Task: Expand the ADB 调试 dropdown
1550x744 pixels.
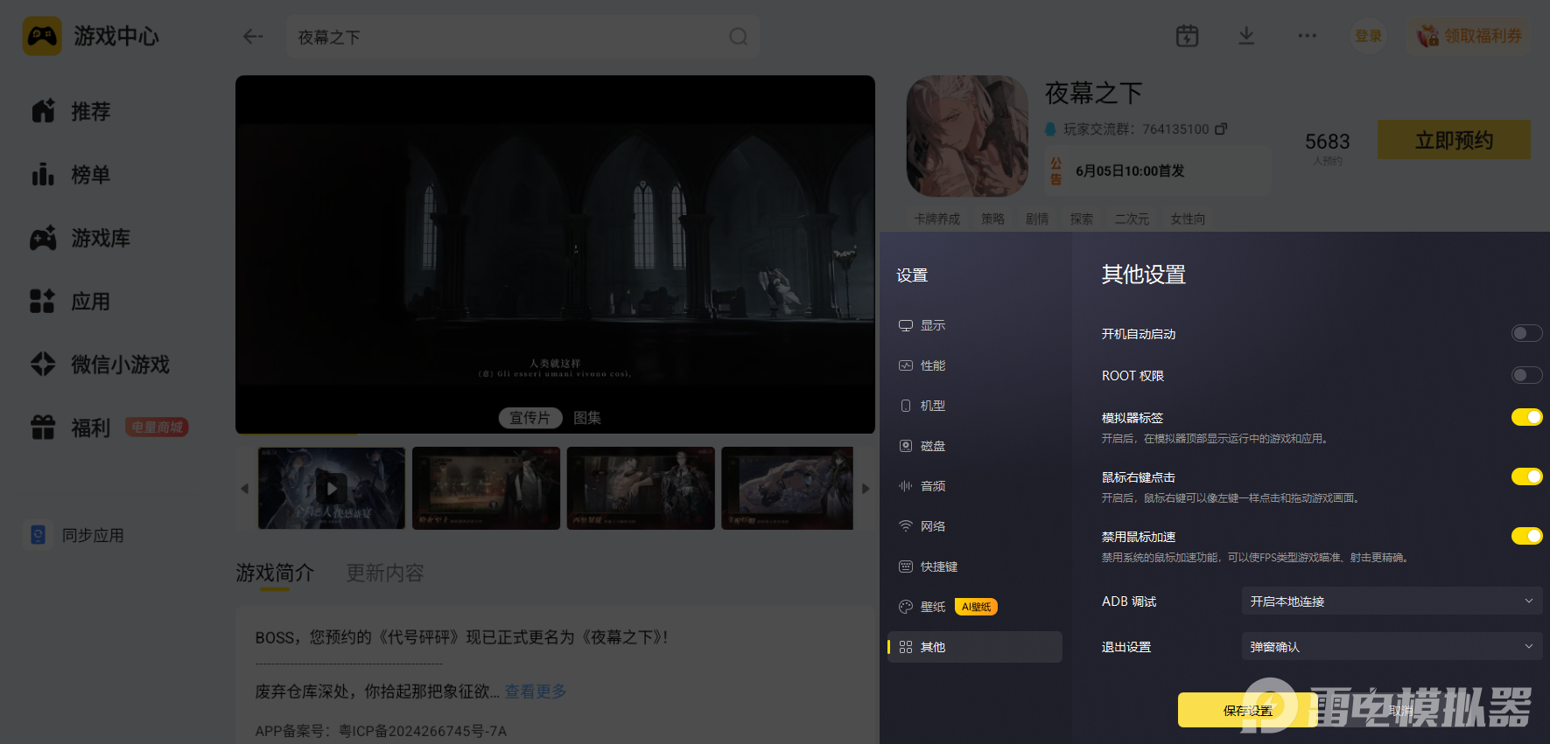Action: pyautogui.click(x=1392, y=601)
